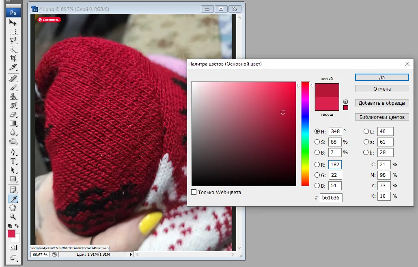Click the 'Да' button to confirm color
Viewport: 418px width, 267px height.
(x=381, y=77)
